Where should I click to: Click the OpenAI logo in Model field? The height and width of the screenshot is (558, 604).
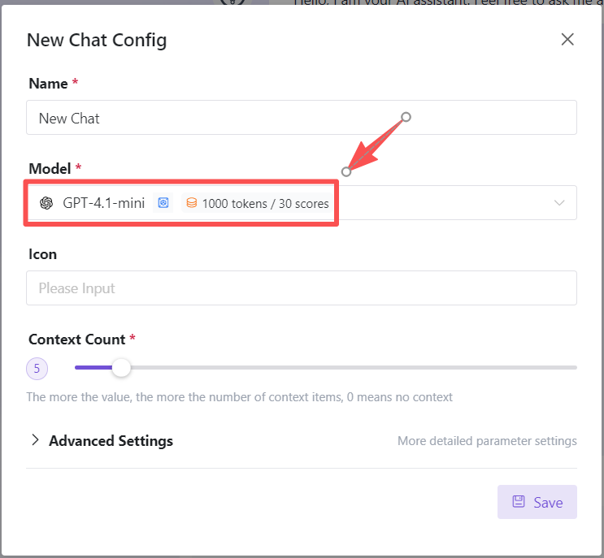[x=46, y=203]
